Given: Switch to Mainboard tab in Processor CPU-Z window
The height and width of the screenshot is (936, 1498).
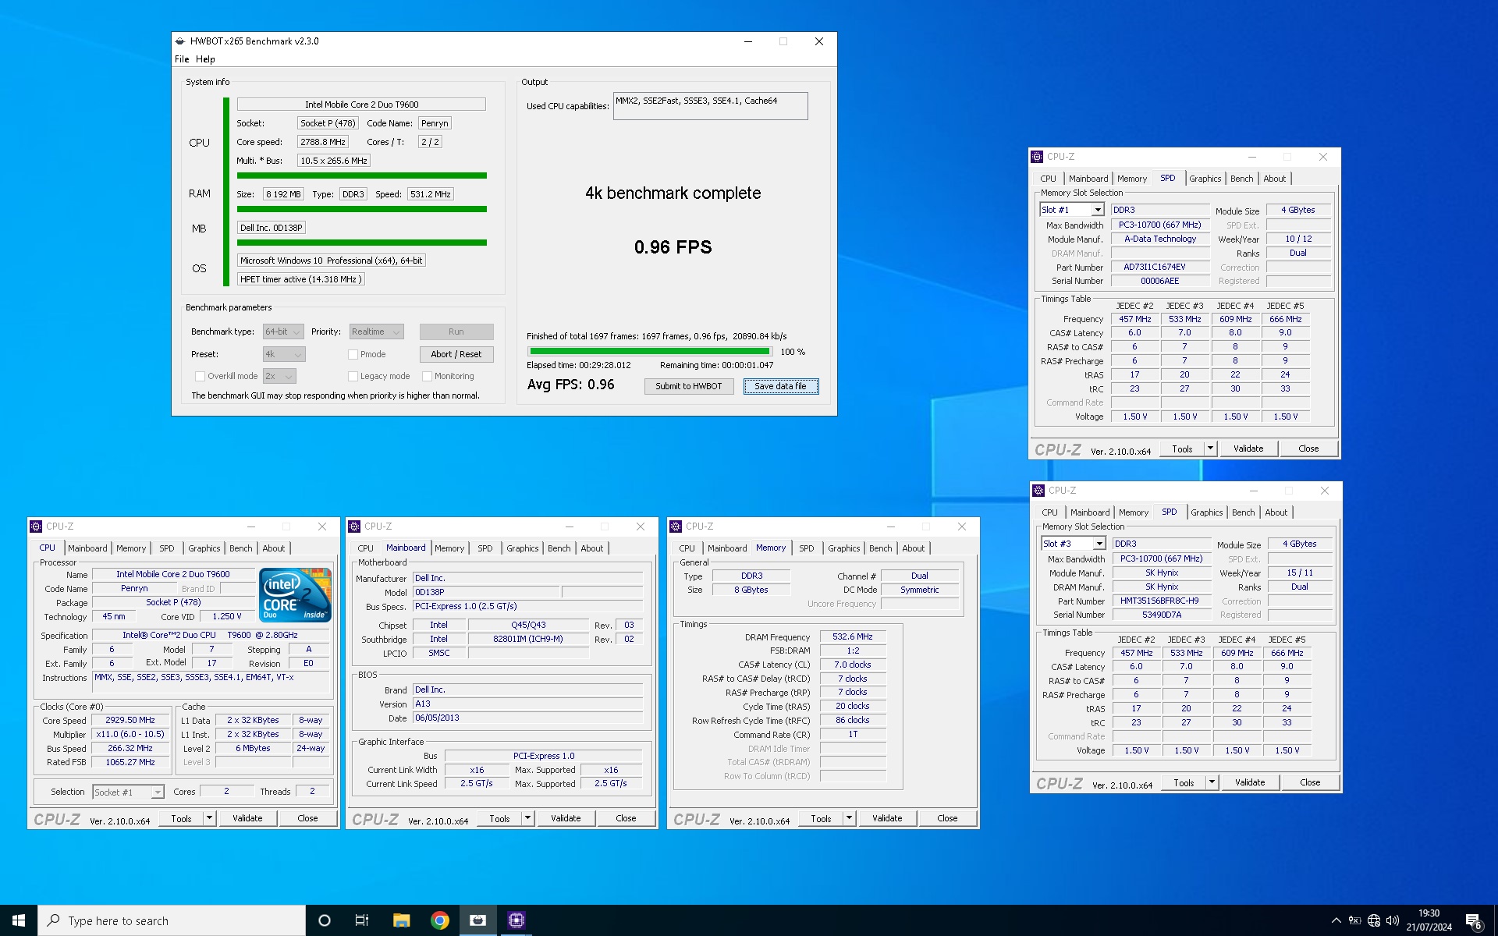Looking at the screenshot, I should point(87,548).
